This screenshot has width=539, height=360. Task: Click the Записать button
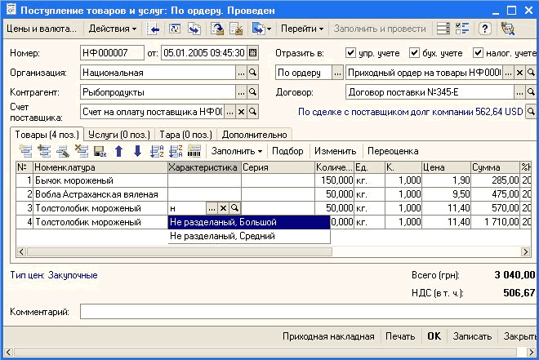[472, 336]
